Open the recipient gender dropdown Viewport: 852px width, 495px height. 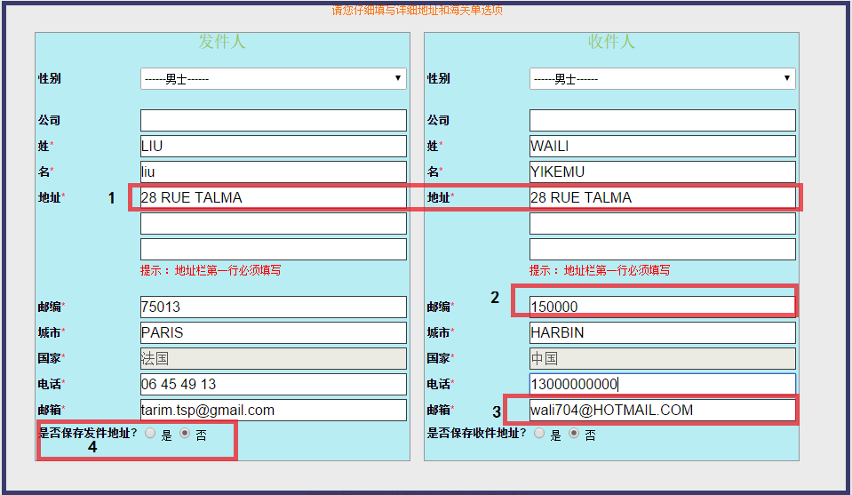pos(662,78)
